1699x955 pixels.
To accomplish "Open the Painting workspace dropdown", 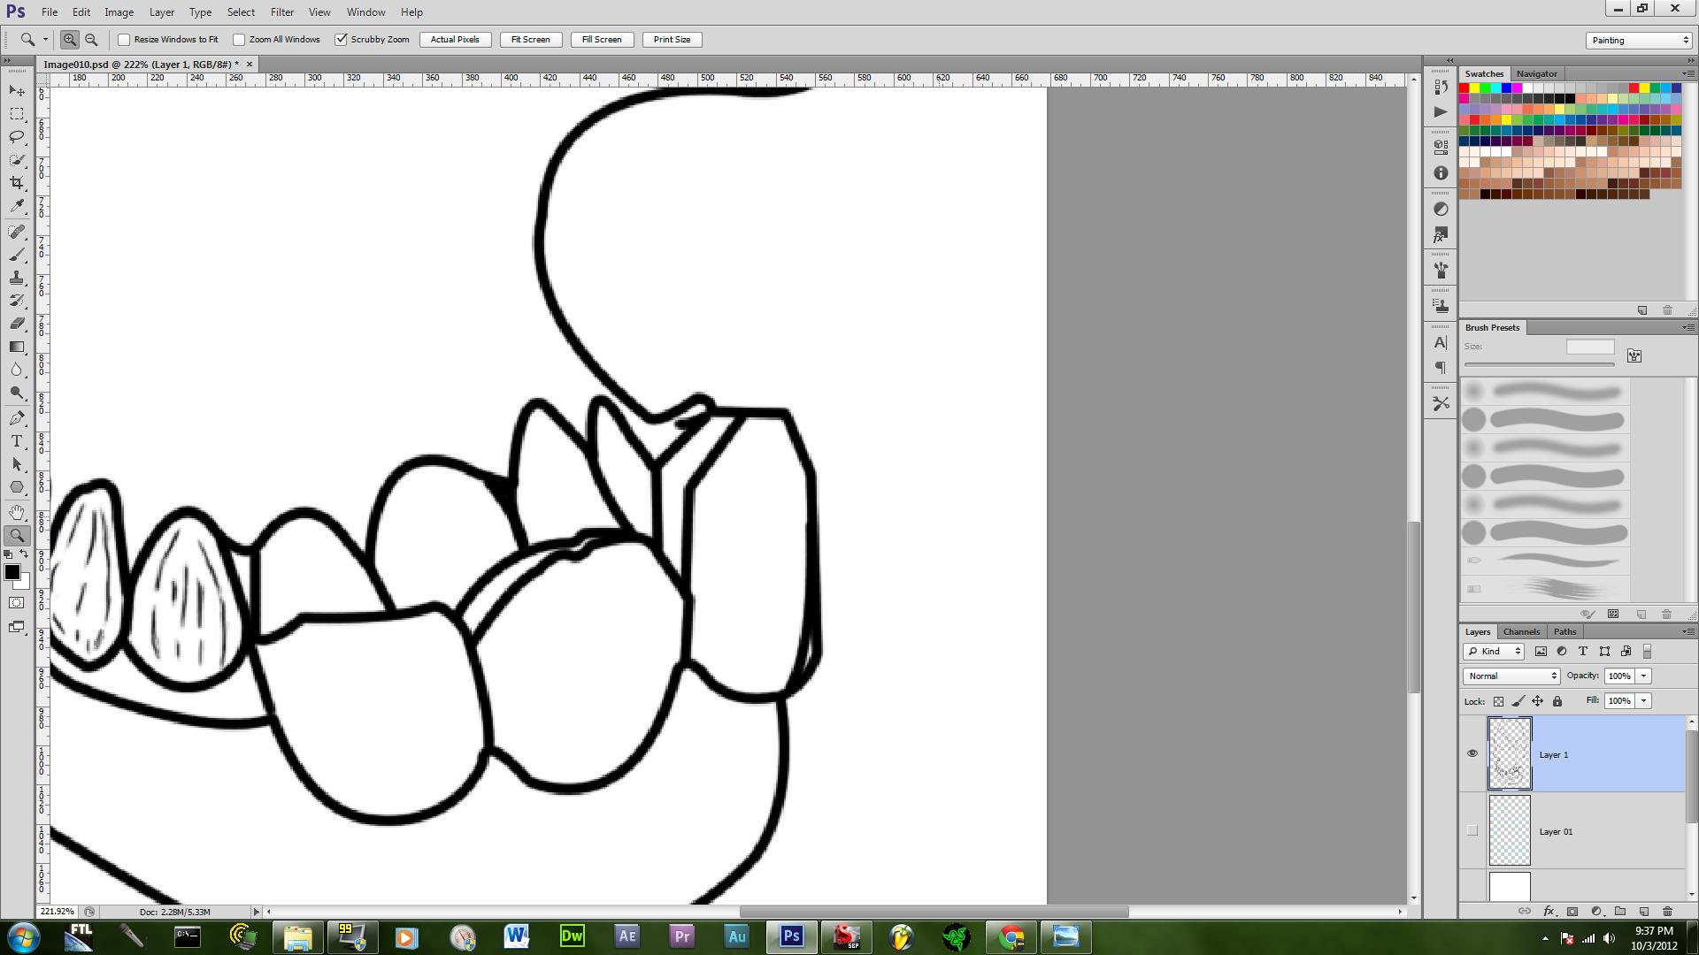I will point(1638,40).
